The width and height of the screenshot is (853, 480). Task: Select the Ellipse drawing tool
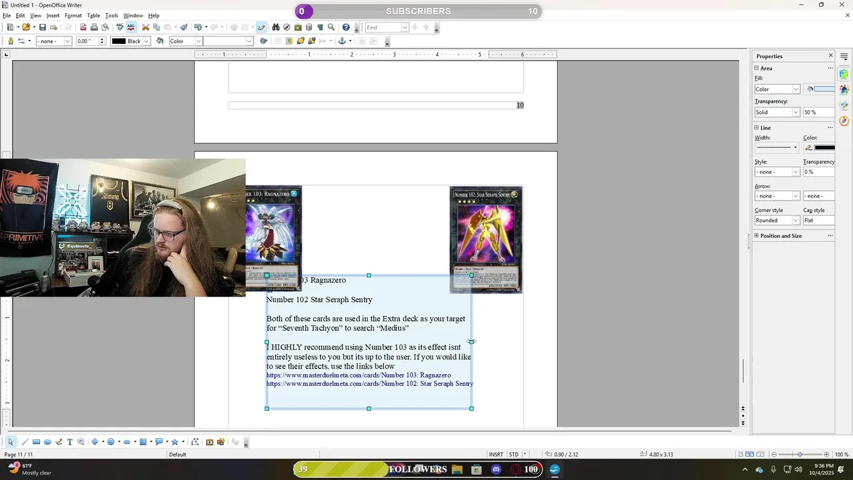tap(47, 441)
